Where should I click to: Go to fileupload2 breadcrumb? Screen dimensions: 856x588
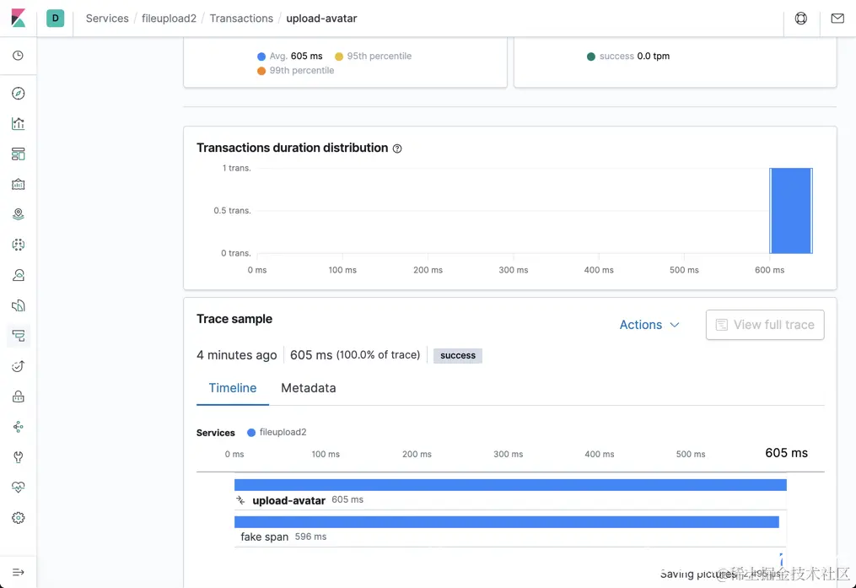[x=169, y=18]
